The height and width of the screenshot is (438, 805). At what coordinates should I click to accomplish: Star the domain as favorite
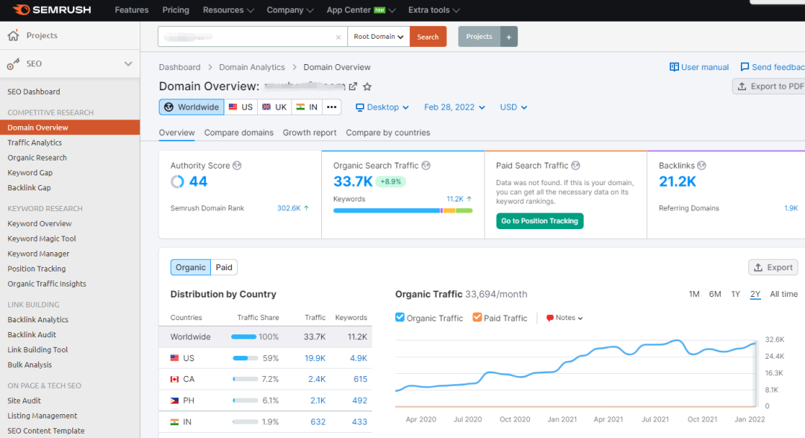pyautogui.click(x=367, y=87)
